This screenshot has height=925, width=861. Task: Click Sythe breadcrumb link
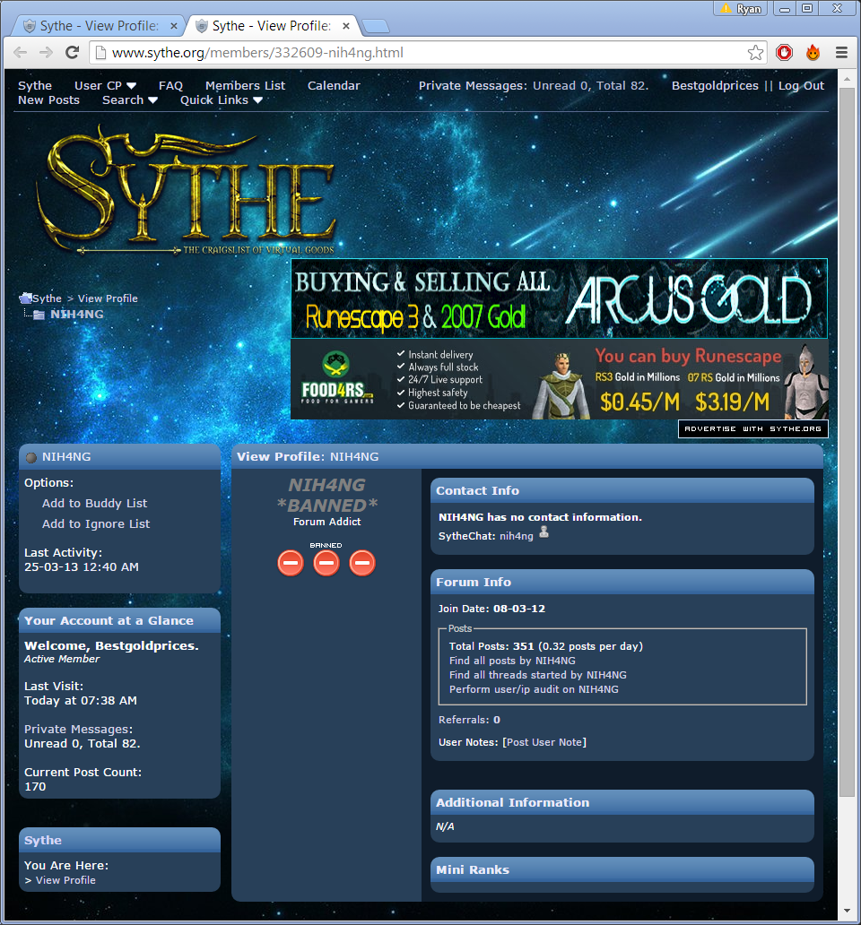47,298
